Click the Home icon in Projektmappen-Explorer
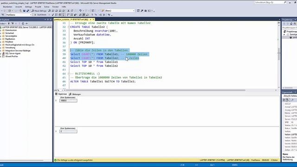297x167 pixels. coord(291,24)
